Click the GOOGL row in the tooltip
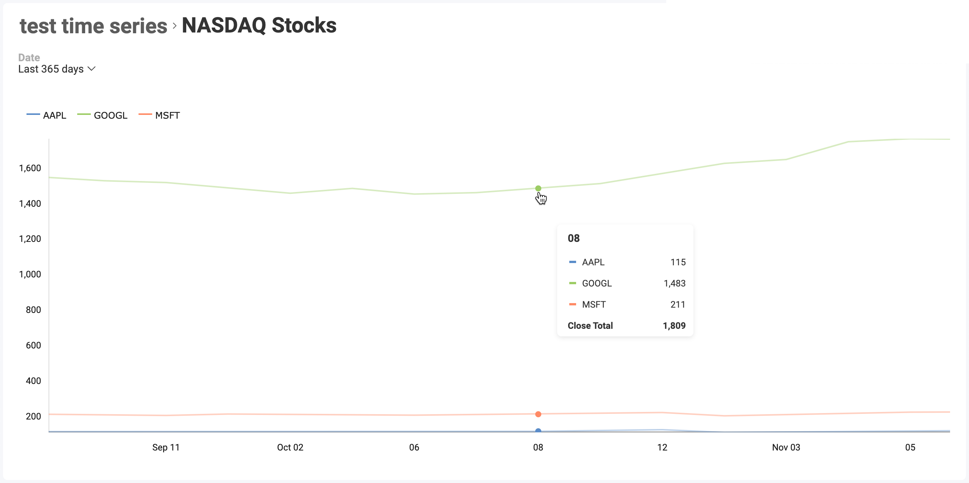The image size is (969, 483). pyautogui.click(x=627, y=283)
